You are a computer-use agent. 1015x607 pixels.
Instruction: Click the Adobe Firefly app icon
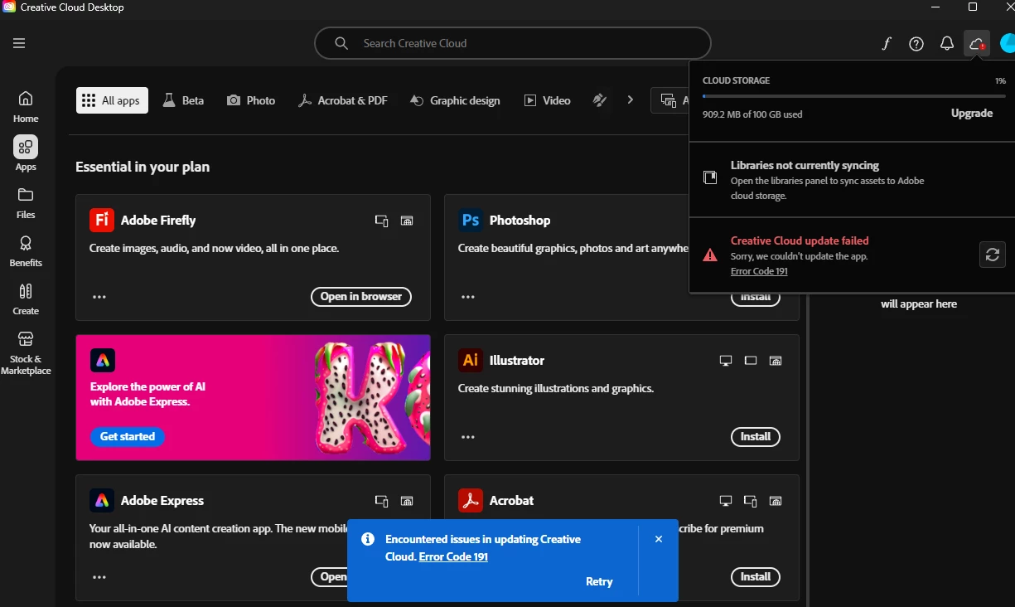tap(102, 220)
